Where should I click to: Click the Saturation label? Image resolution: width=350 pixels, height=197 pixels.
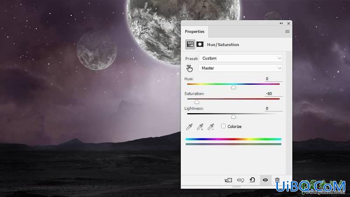click(x=194, y=93)
